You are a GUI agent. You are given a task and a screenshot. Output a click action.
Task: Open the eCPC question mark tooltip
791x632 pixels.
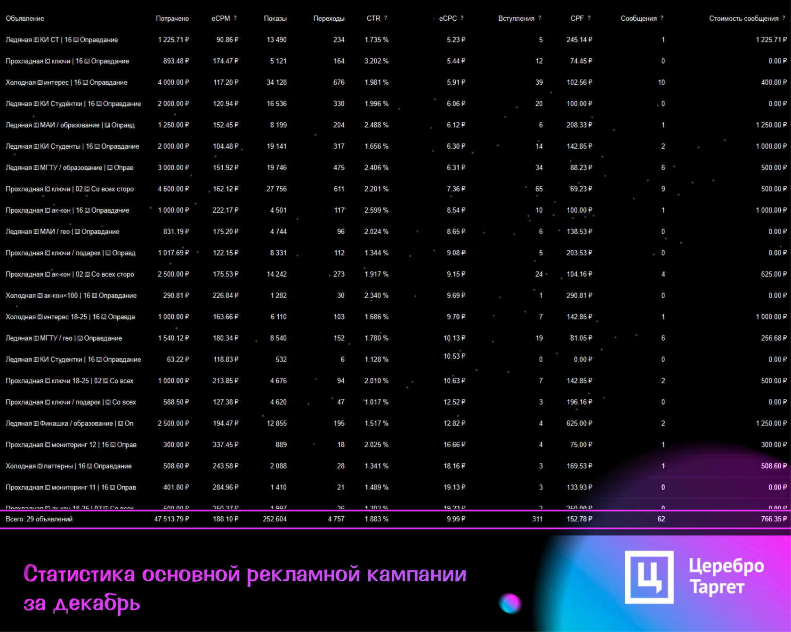(x=462, y=18)
